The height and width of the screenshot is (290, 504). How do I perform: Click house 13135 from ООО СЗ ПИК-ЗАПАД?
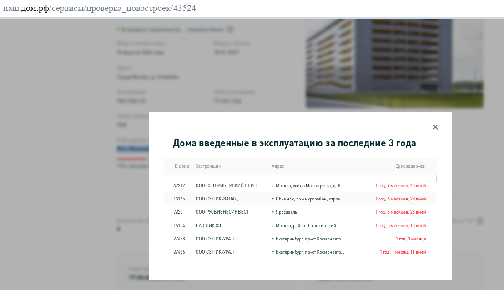pyautogui.click(x=300, y=199)
